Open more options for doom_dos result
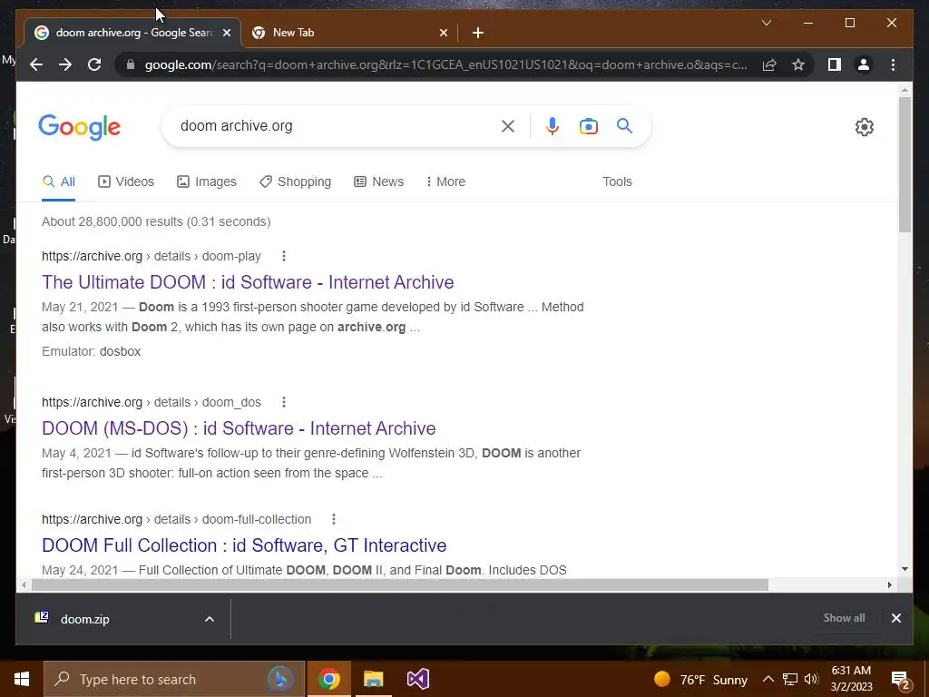The width and height of the screenshot is (929, 697). [x=284, y=402]
